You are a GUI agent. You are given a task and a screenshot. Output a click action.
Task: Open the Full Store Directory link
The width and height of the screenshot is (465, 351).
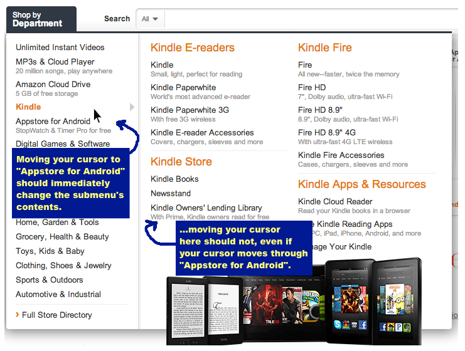[x=57, y=315]
